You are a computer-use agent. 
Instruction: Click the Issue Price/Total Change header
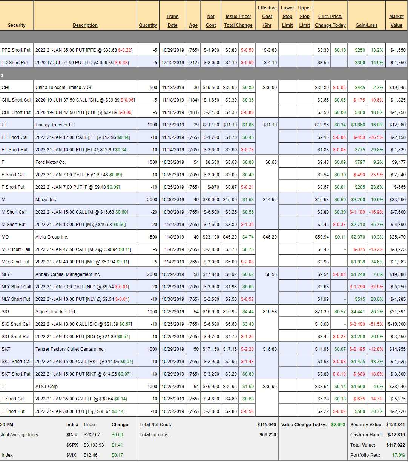(238, 21)
